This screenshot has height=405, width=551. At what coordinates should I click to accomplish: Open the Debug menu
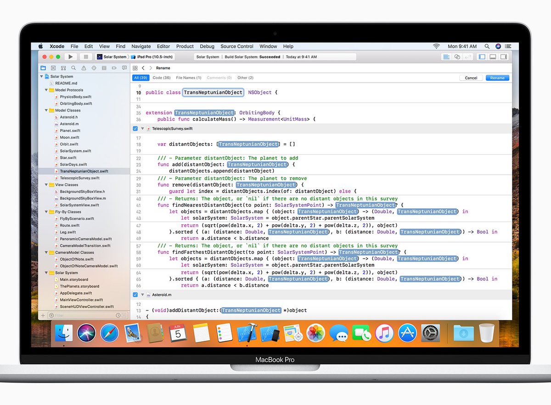pyautogui.click(x=207, y=46)
